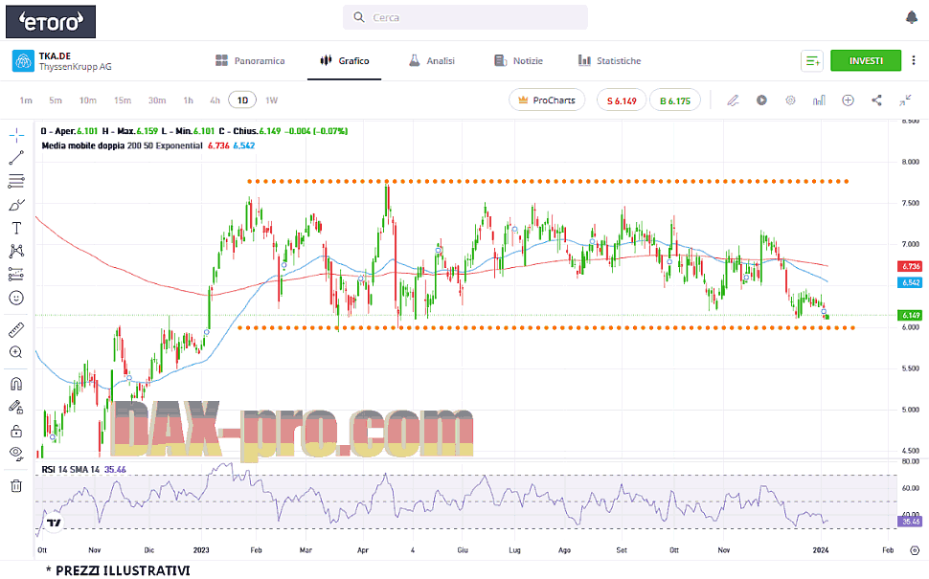Click the sell price S 6.149
929x579 pixels.
(622, 100)
